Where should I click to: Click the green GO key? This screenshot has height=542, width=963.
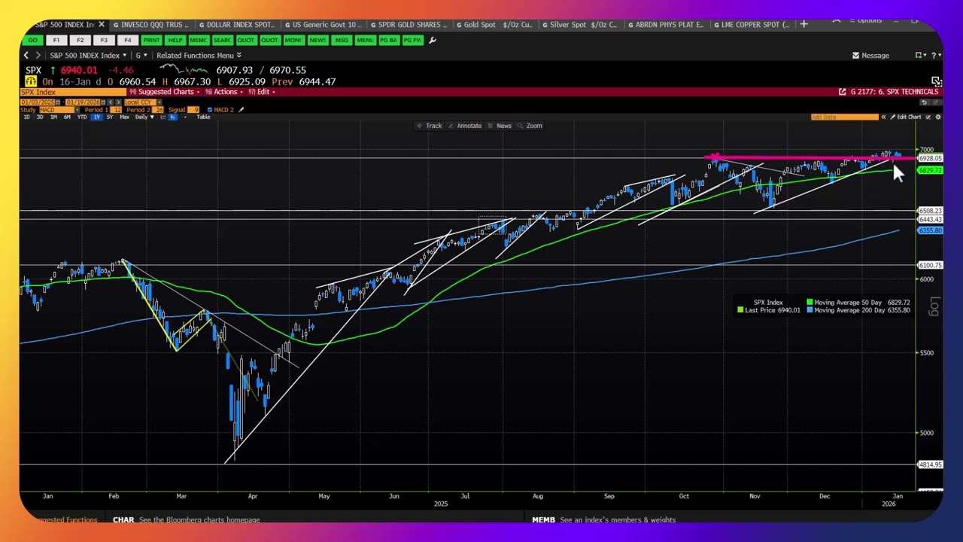[32, 40]
